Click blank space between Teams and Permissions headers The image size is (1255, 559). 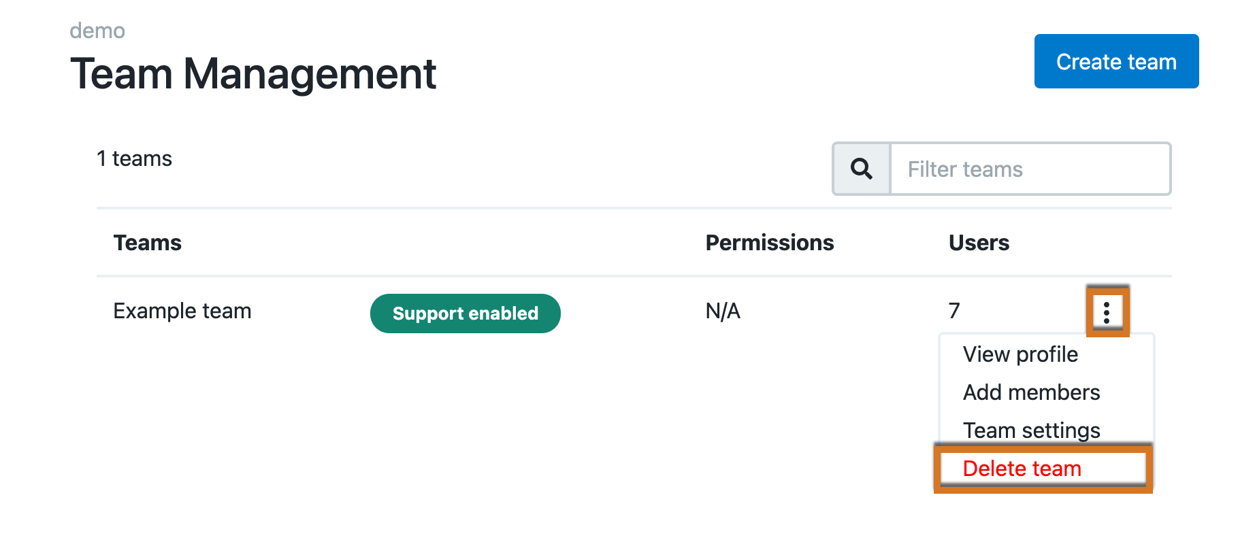[442, 243]
